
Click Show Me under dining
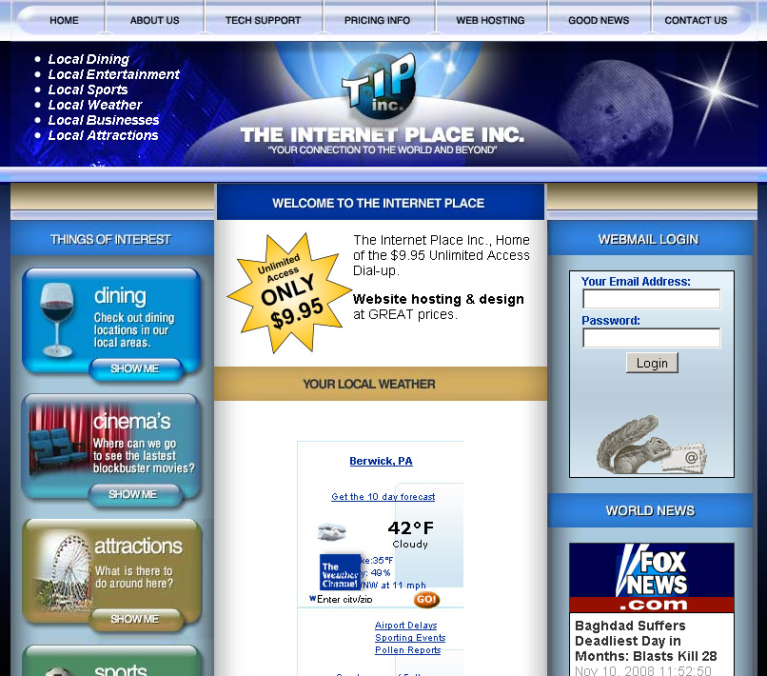pos(135,368)
